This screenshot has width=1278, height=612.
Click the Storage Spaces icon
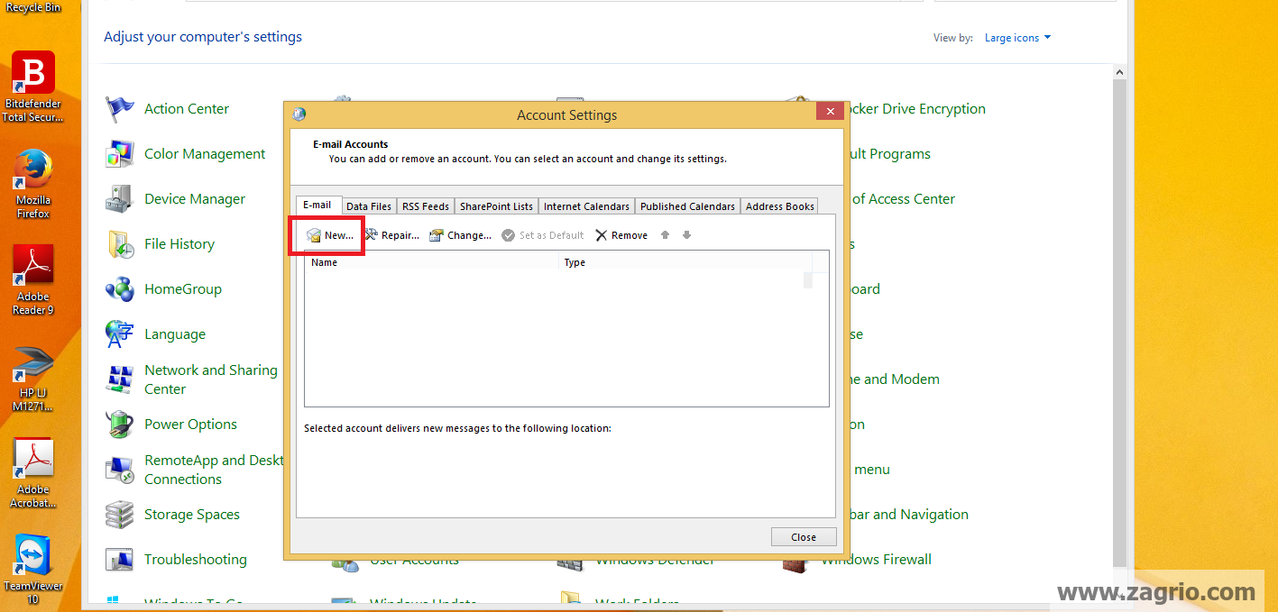point(120,515)
